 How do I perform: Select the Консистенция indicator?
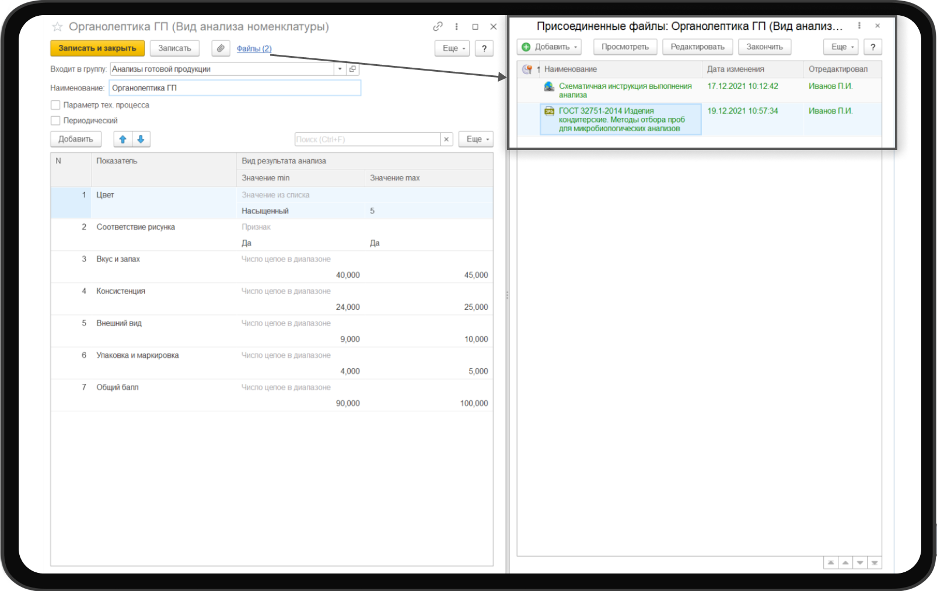point(272,299)
